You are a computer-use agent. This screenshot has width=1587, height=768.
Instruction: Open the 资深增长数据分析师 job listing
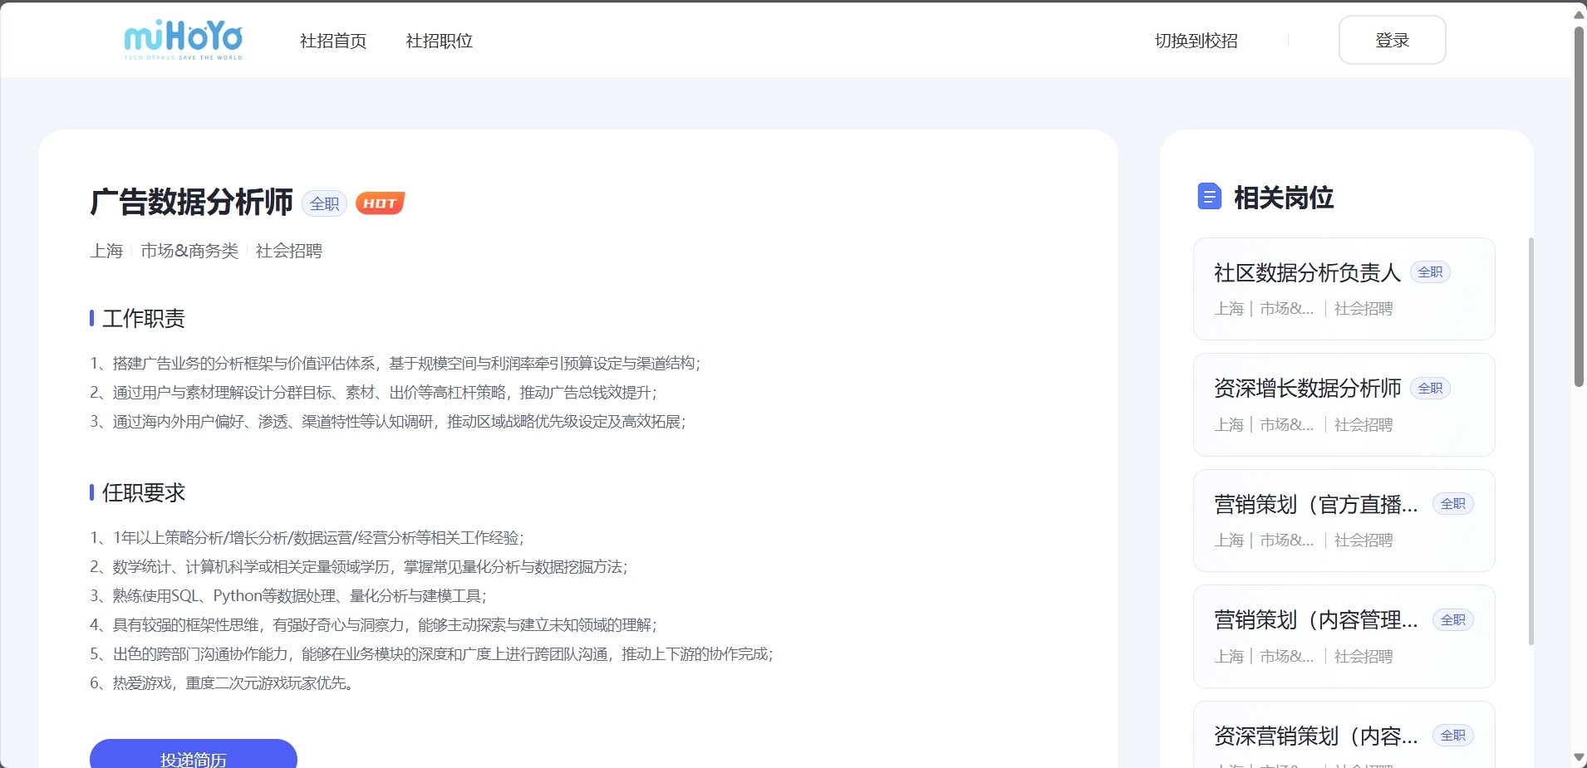tap(1307, 389)
